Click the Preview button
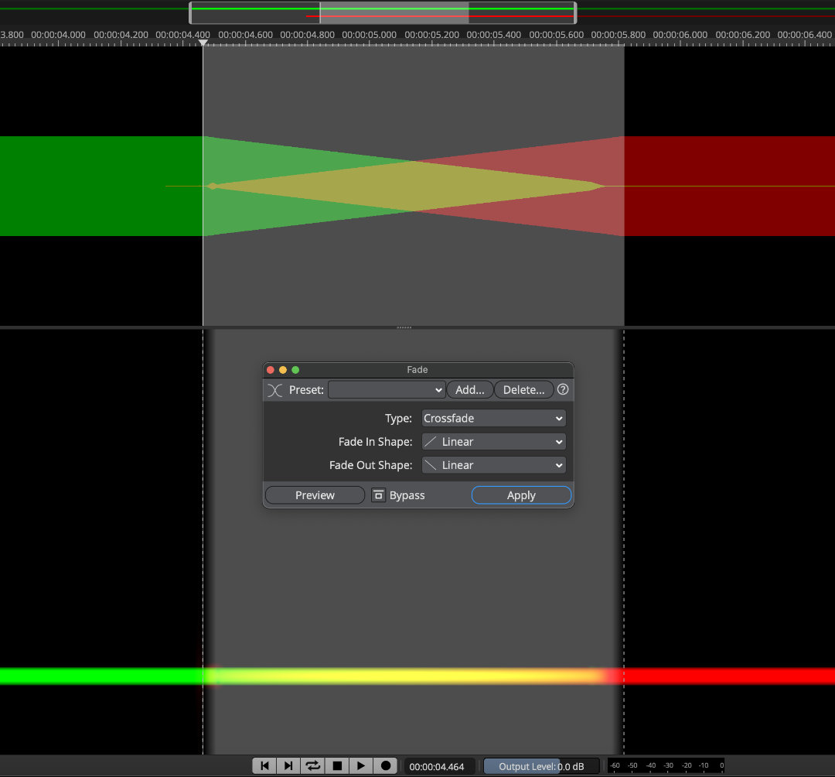This screenshot has width=835, height=777. (315, 495)
